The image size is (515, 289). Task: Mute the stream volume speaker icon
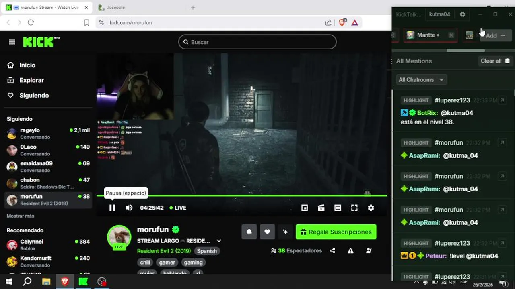[129, 208]
